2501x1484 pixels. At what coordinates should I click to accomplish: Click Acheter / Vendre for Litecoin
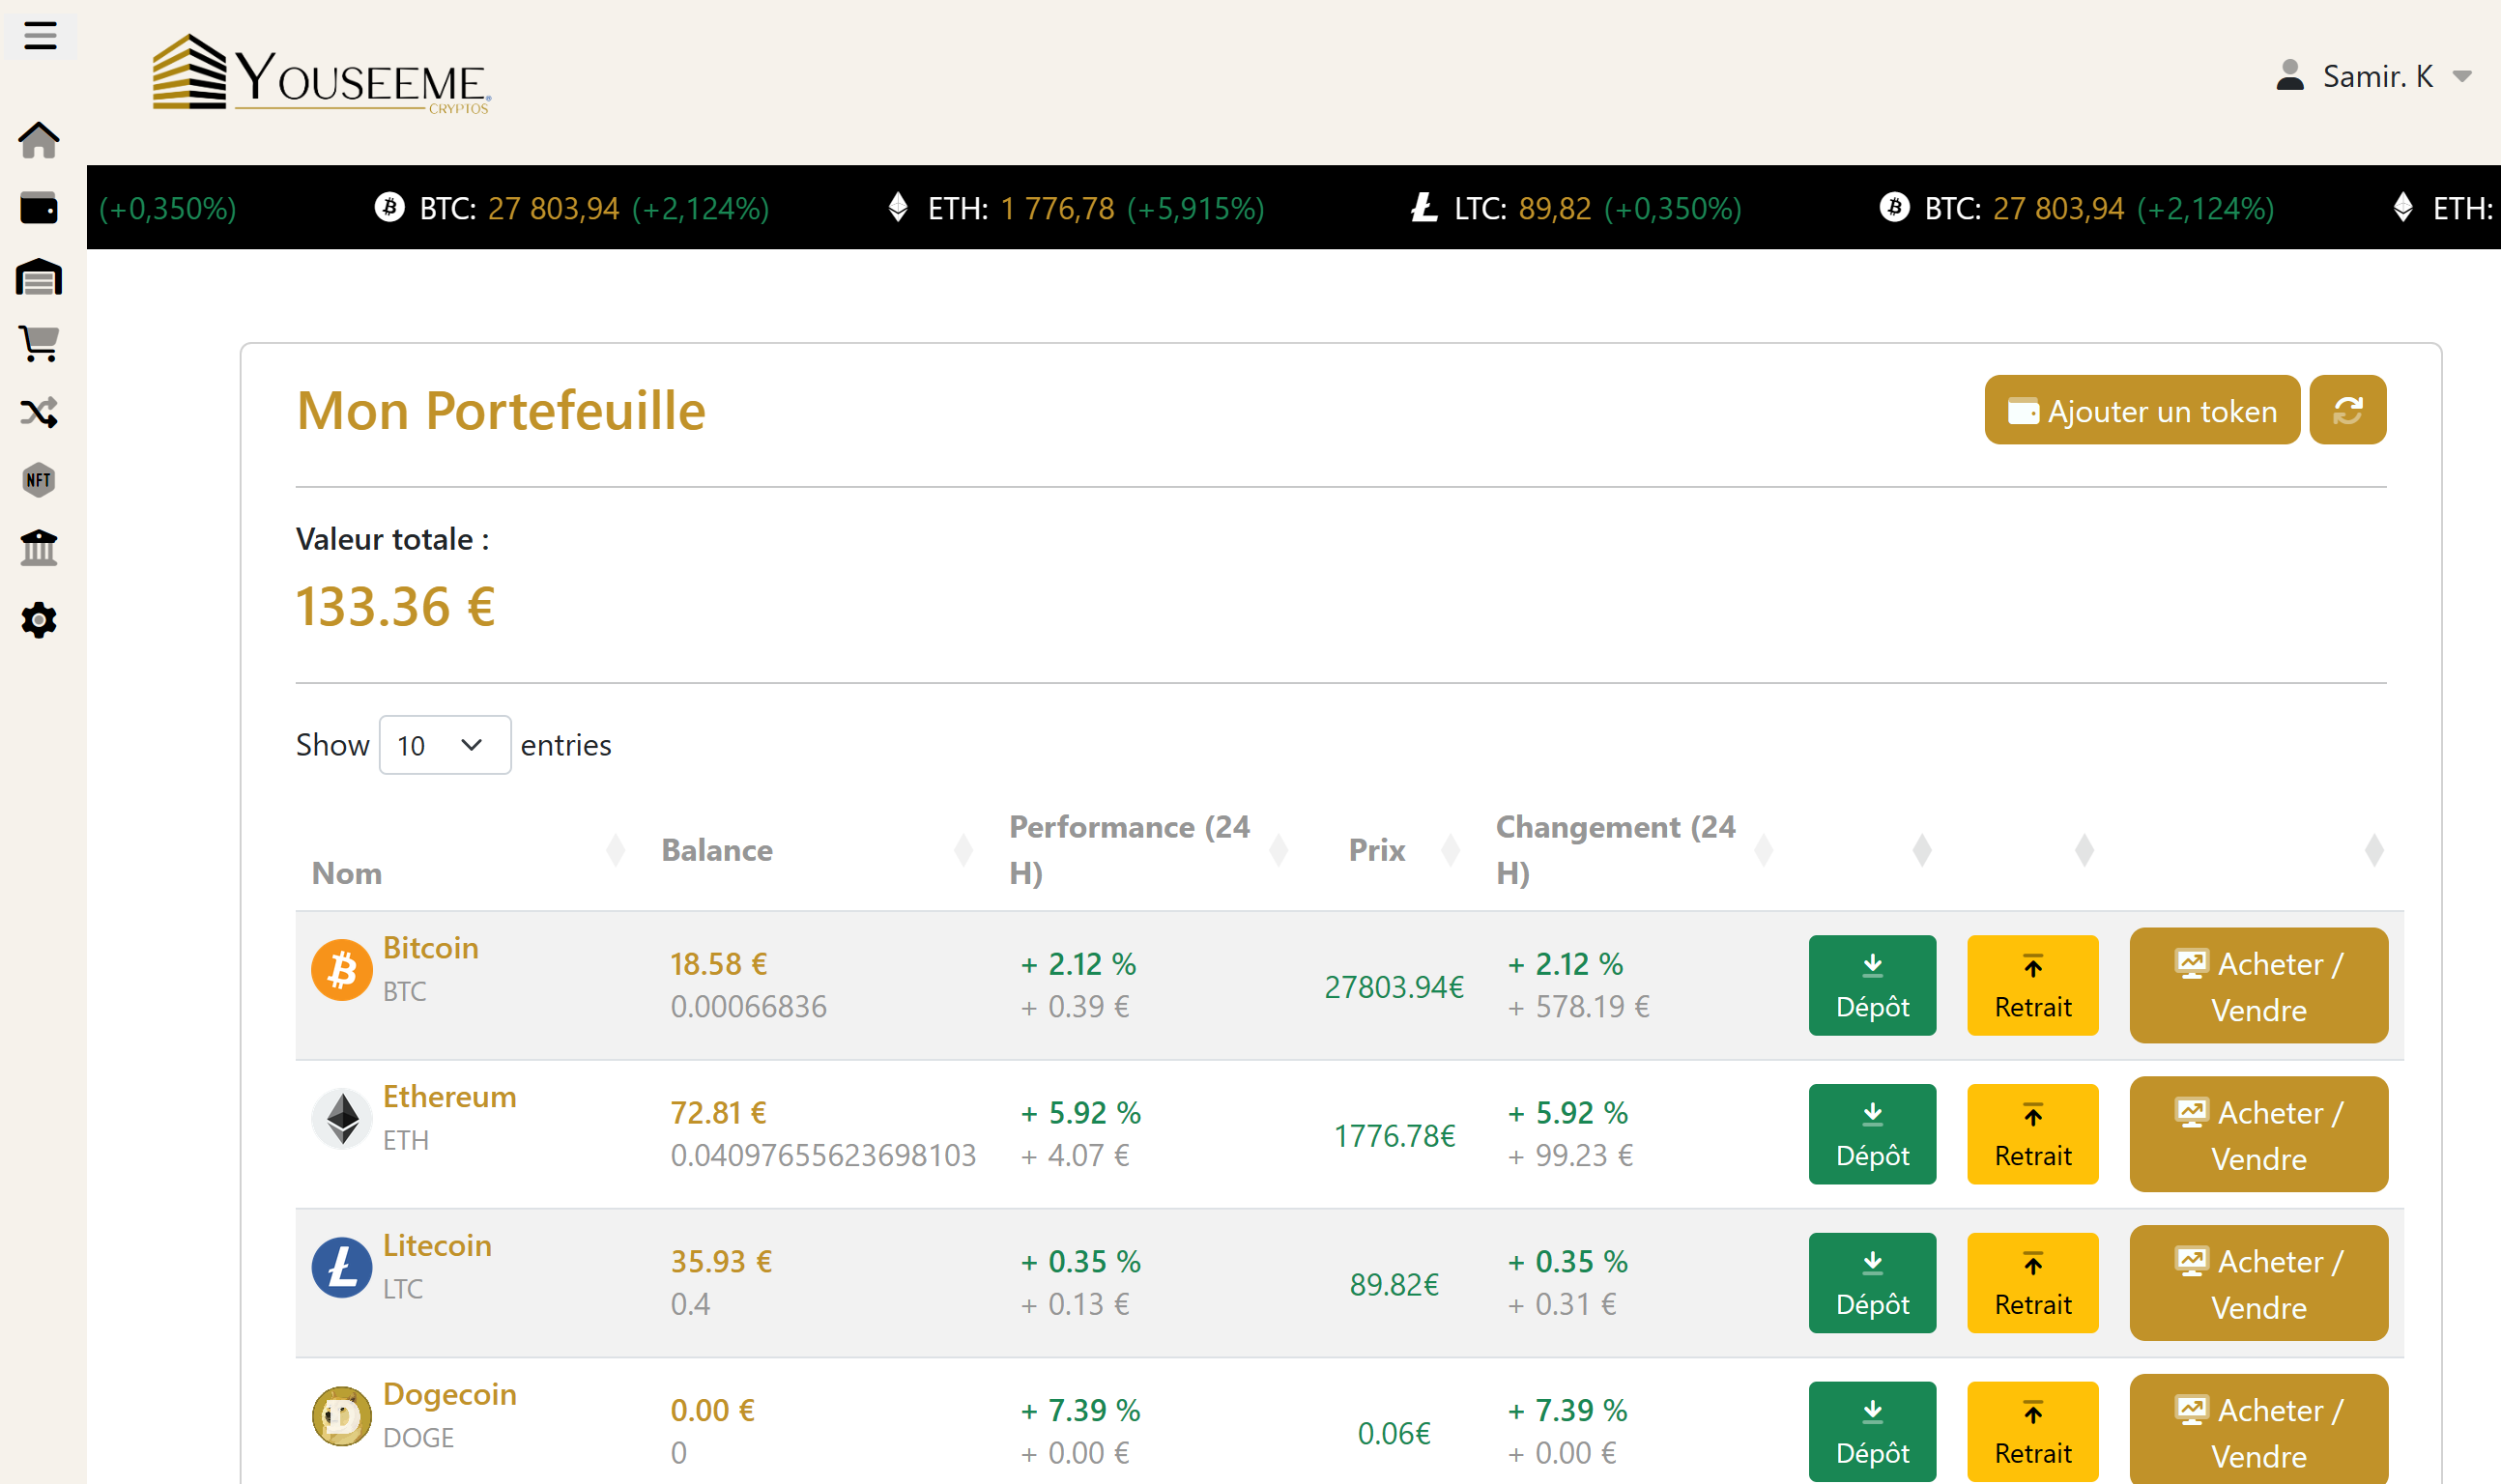[2257, 1283]
